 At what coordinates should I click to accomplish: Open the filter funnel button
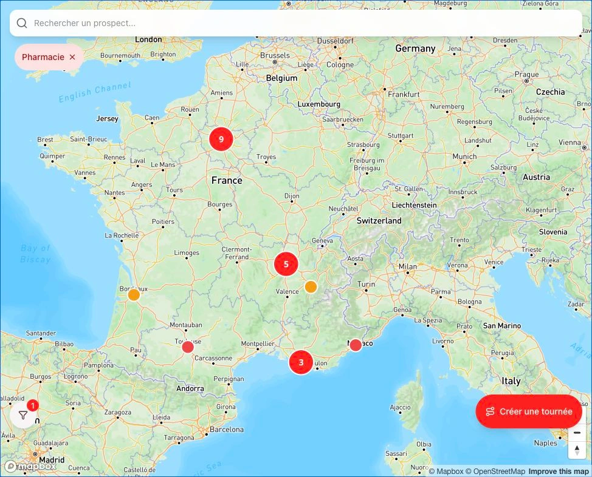click(x=23, y=415)
